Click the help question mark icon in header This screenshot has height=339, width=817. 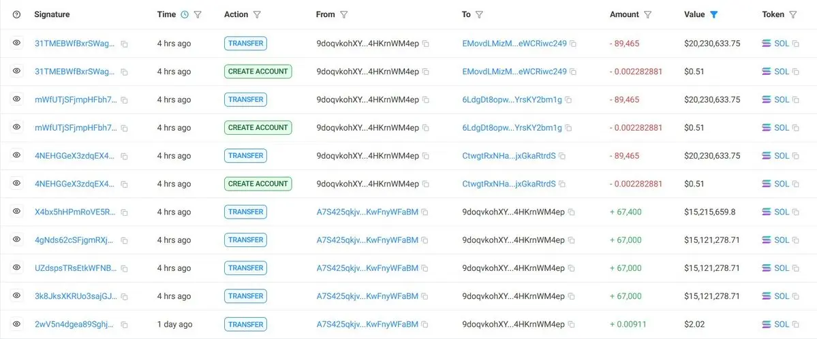pyautogui.click(x=16, y=14)
